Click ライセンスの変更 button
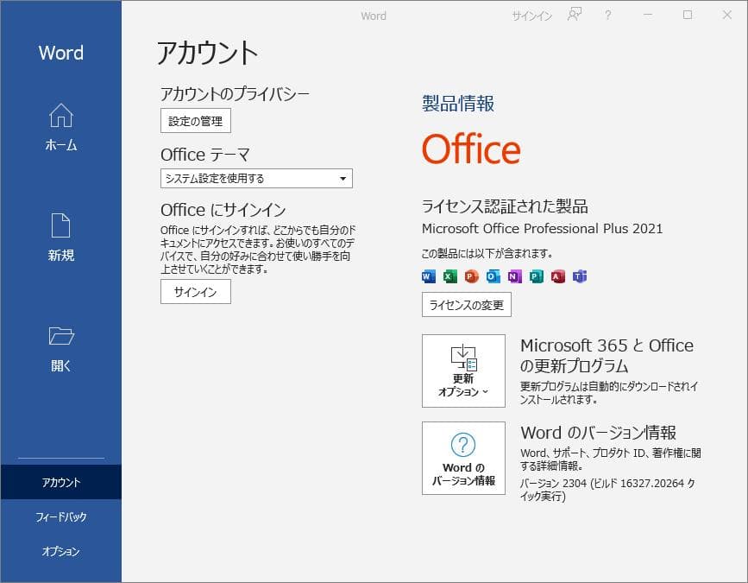The height and width of the screenshot is (583, 748). [465, 304]
